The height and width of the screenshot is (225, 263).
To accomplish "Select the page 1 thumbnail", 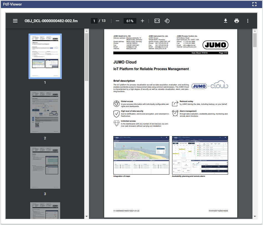I will pos(45,57).
